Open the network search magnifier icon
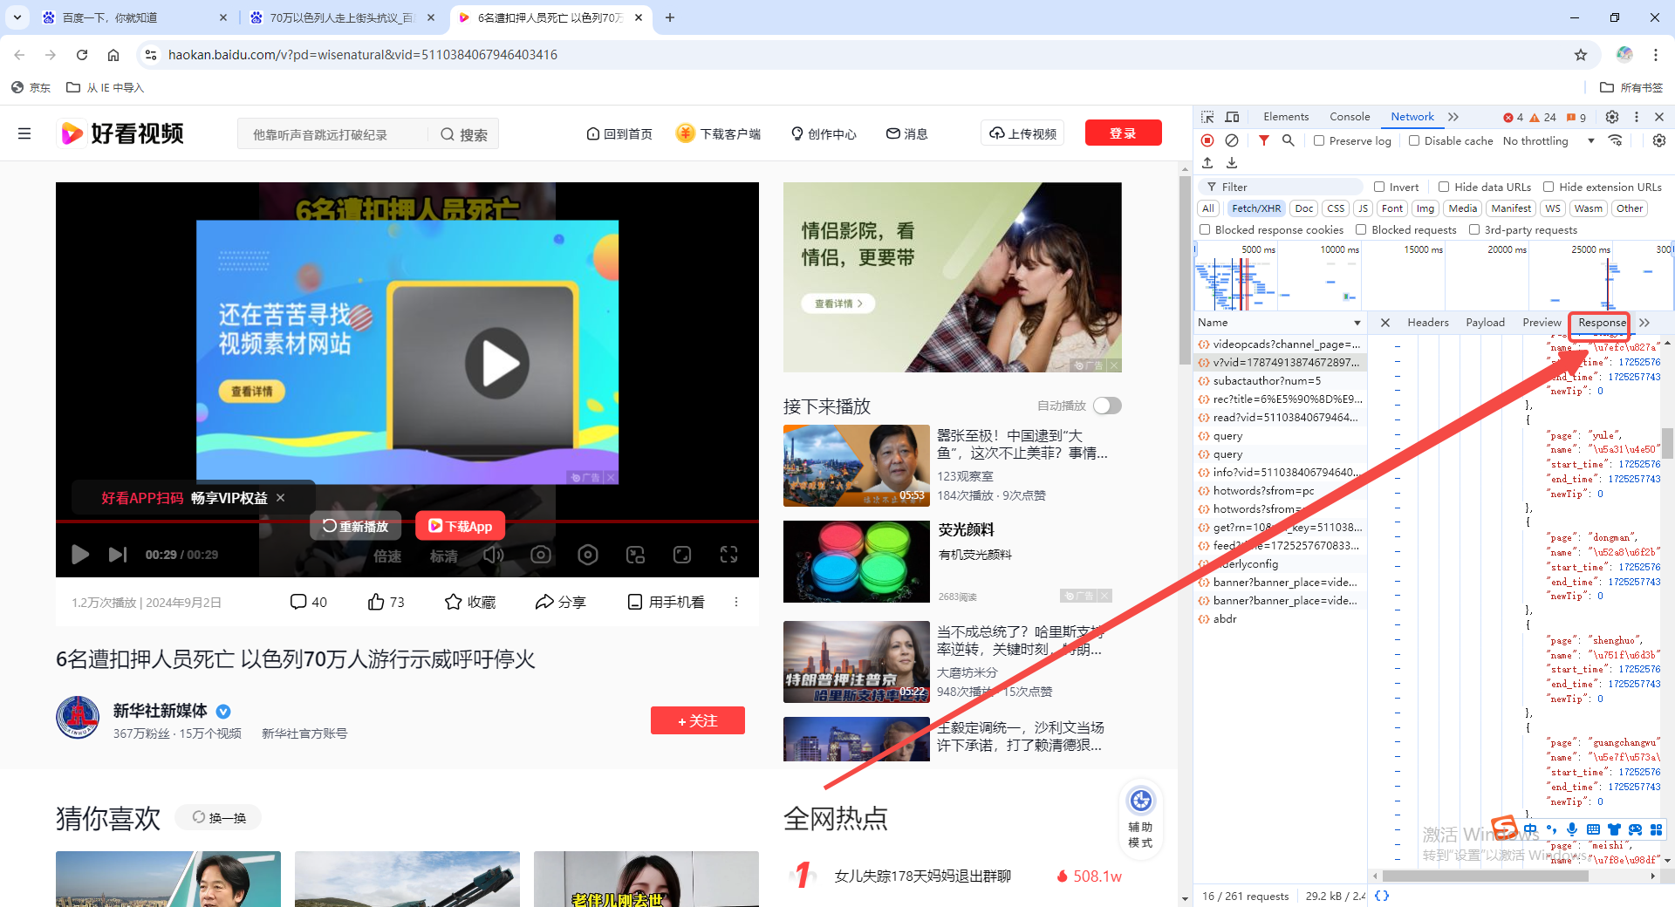 coord(1288,140)
